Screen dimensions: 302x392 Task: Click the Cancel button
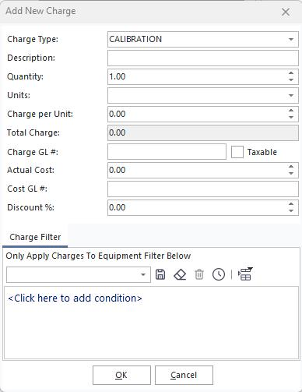click(x=184, y=375)
